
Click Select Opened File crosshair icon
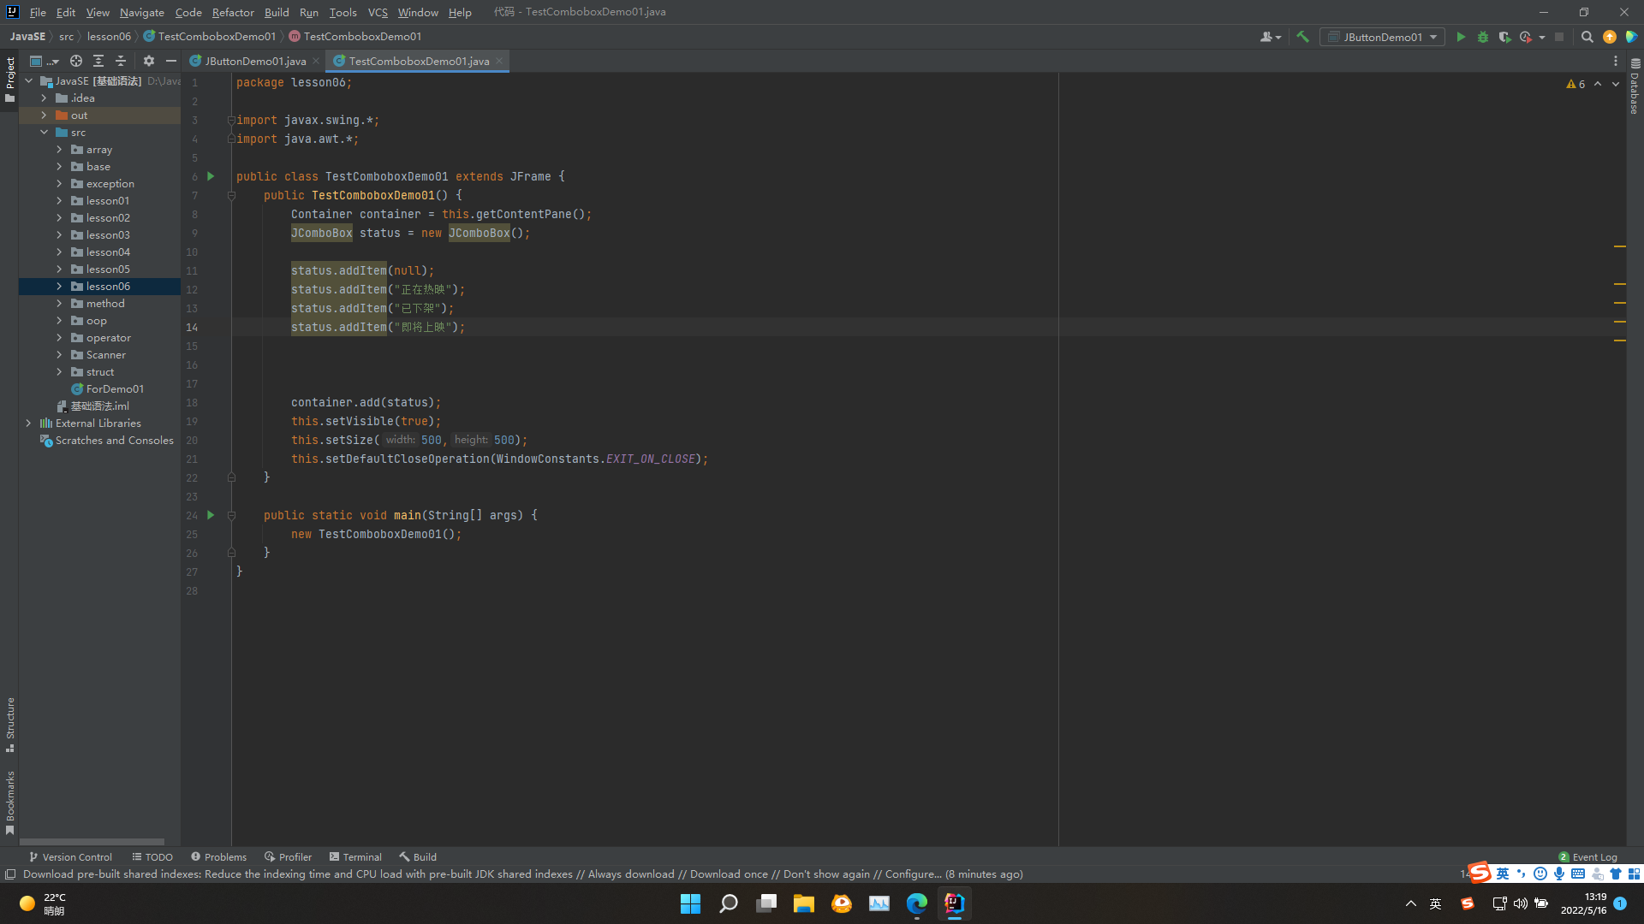tap(76, 61)
